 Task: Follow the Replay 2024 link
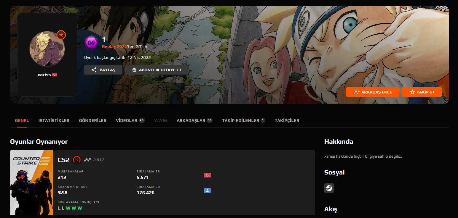click(114, 47)
